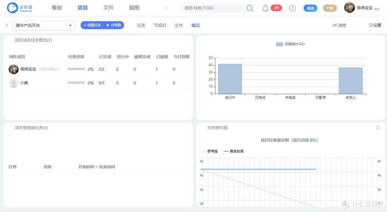This screenshot has width=387, height=212.
Task: Click the 升级 upgrade button
Action: [x=330, y=8]
